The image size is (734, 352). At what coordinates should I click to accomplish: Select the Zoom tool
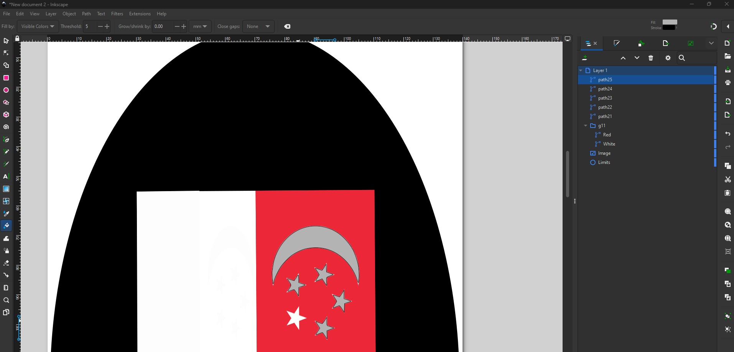pos(6,300)
